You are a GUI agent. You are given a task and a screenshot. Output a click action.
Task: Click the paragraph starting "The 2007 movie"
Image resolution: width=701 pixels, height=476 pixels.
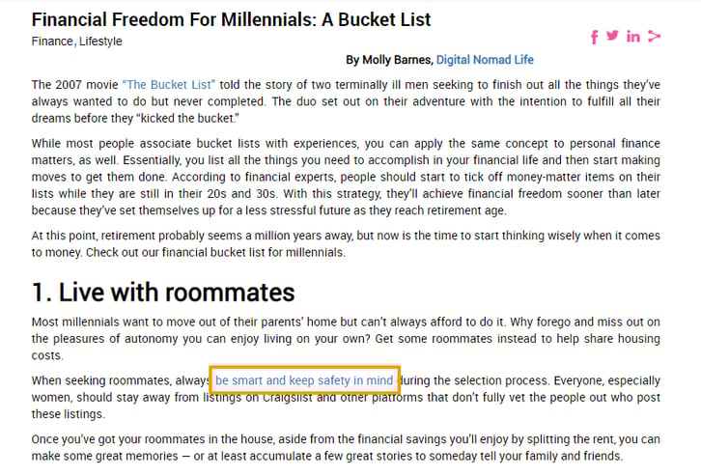pyautogui.click(x=346, y=101)
